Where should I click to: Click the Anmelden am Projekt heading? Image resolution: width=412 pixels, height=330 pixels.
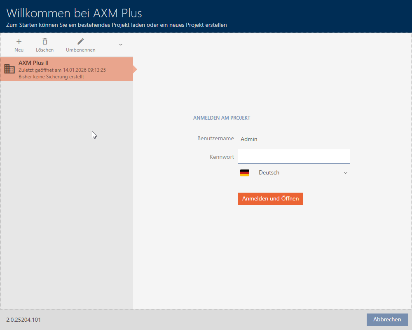click(x=222, y=118)
